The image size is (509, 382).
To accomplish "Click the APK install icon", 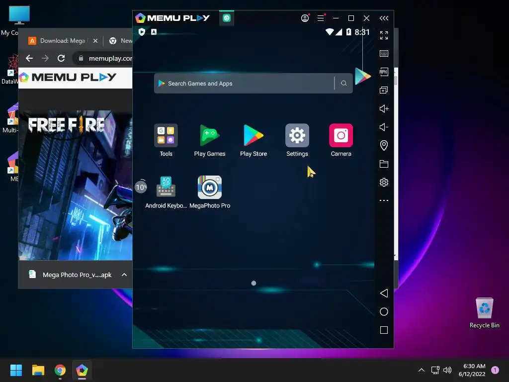I will coord(384,72).
